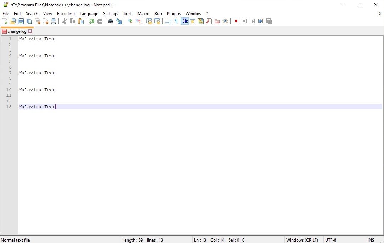Toggle synchronized vertical scrolling
The height and width of the screenshot is (243, 384).
[x=149, y=21]
